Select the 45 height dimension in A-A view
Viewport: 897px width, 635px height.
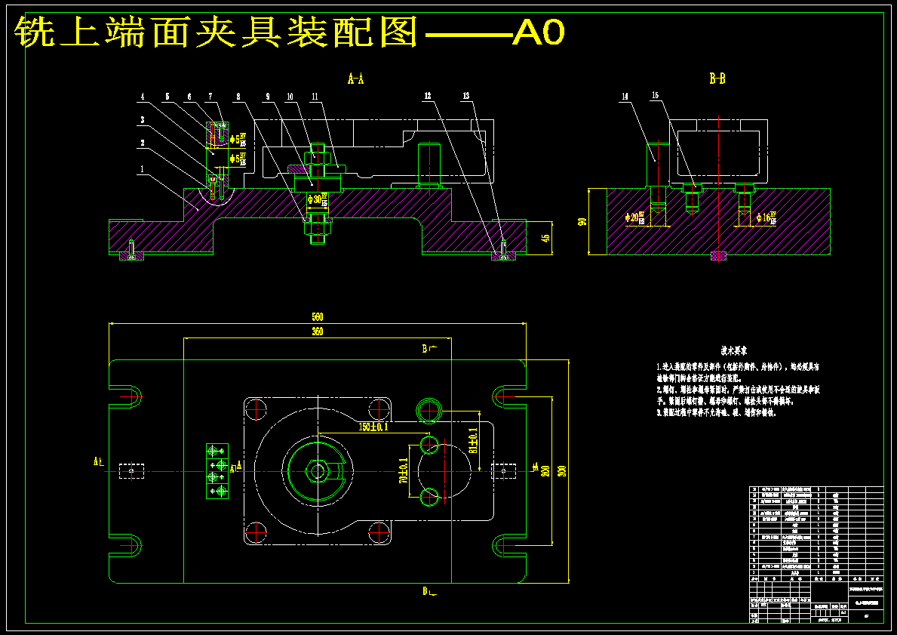[545, 237]
